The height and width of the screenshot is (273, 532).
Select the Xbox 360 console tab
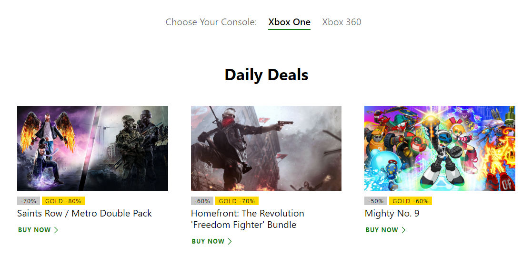[x=341, y=22]
